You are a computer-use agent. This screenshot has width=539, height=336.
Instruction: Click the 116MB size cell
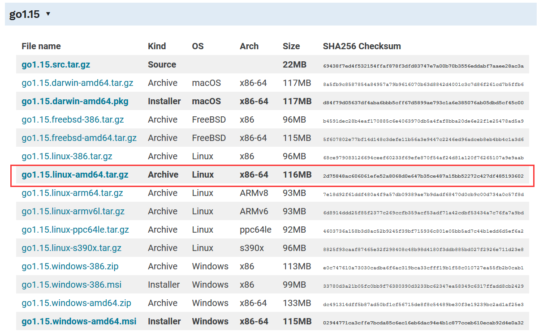pyautogui.click(x=297, y=174)
